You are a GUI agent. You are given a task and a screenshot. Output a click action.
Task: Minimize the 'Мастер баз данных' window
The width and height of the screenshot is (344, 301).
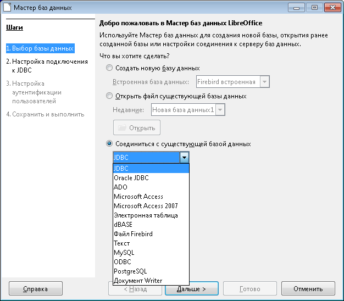(x=296, y=8)
